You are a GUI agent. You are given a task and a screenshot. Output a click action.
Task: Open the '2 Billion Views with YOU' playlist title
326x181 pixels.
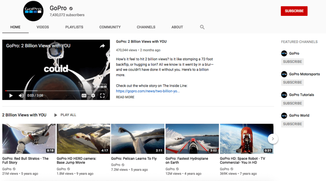(24, 115)
